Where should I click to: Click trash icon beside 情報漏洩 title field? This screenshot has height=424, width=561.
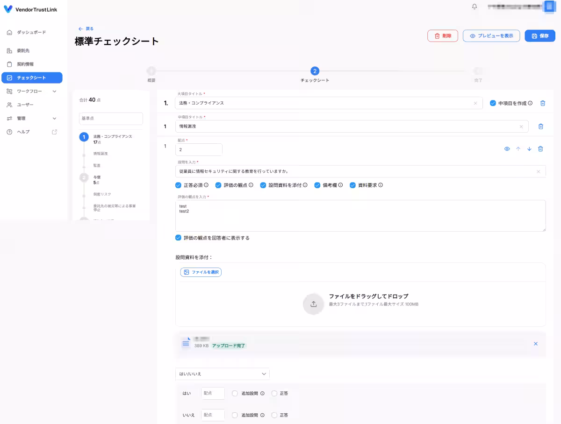click(540, 127)
